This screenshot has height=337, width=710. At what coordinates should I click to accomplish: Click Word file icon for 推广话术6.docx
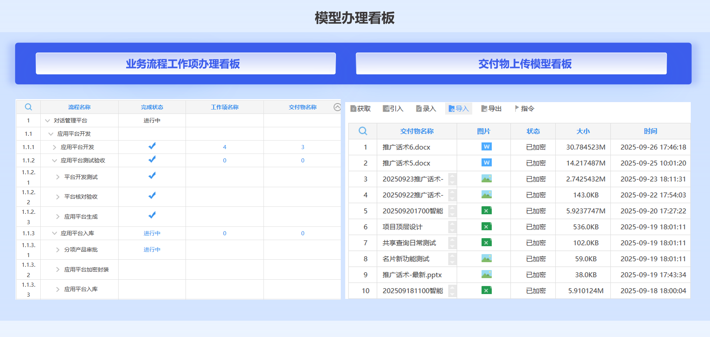486,147
